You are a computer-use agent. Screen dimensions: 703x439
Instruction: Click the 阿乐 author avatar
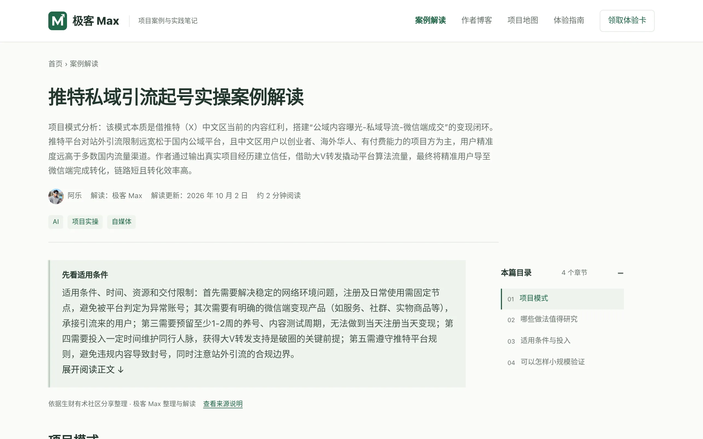point(56,196)
